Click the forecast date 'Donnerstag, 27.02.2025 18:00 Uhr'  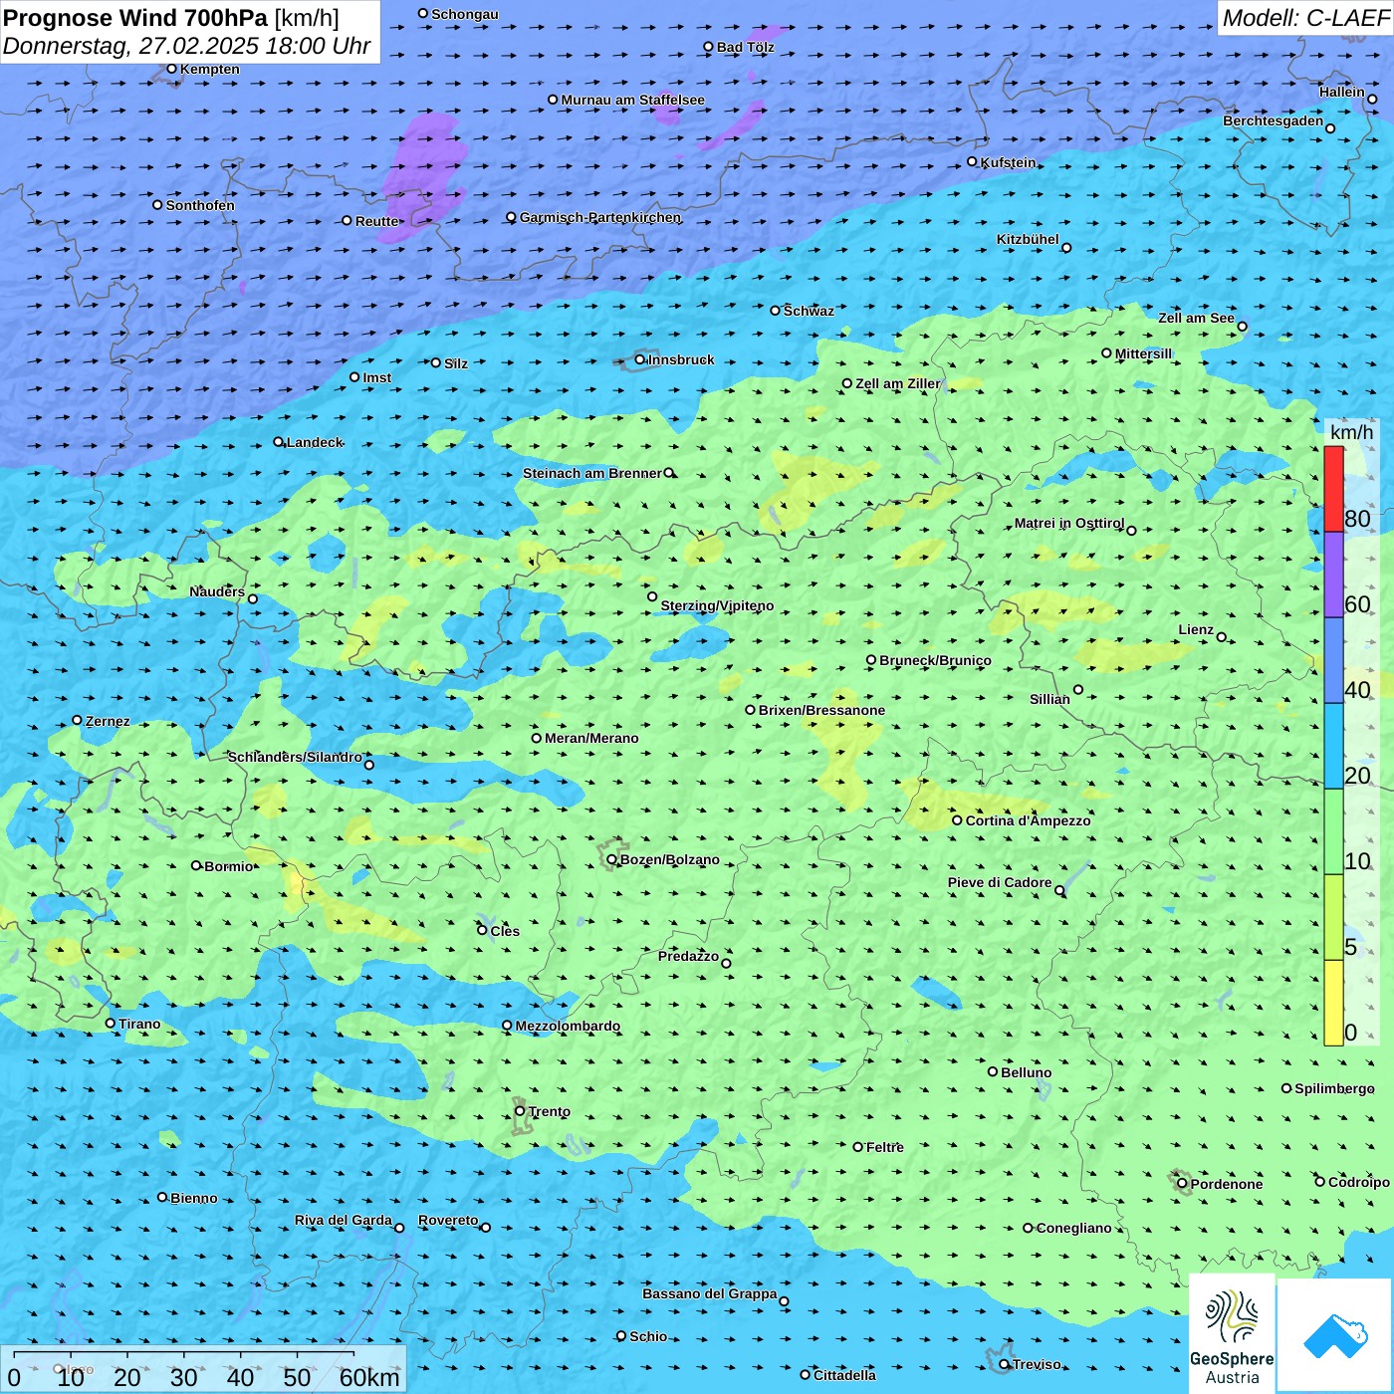pos(186,46)
